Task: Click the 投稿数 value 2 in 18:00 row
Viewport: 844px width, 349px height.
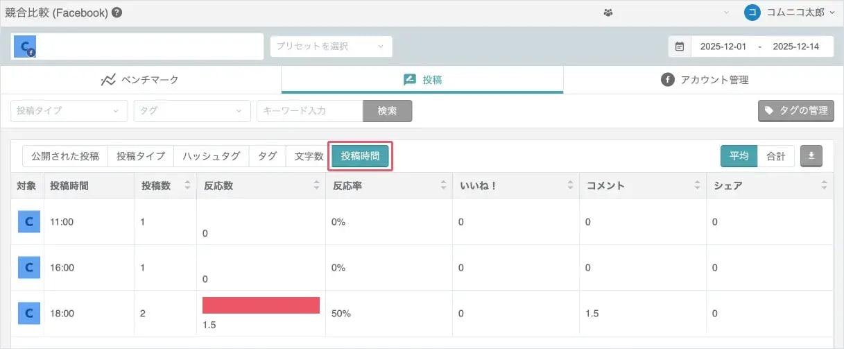Action: point(143,313)
